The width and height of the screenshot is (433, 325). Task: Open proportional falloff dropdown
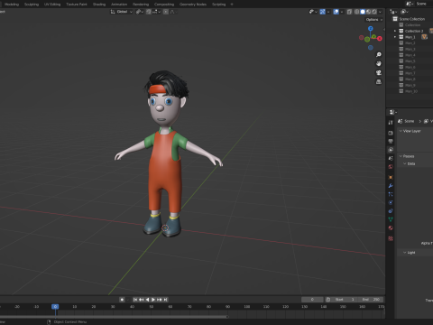click(x=173, y=12)
